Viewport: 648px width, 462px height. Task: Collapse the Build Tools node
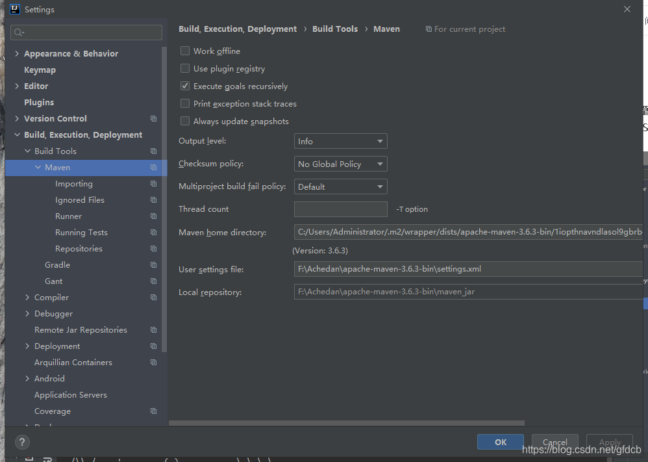click(x=28, y=151)
